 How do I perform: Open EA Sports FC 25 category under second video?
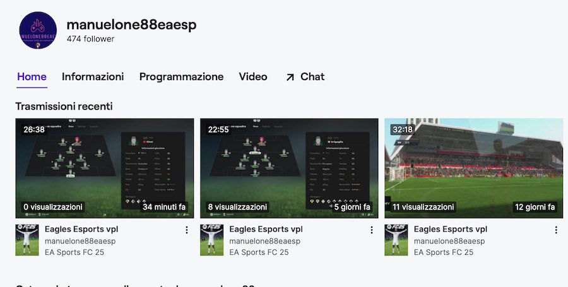point(259,252)
